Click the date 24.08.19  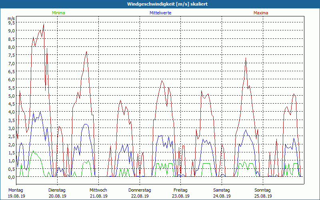tap(222, 196)
